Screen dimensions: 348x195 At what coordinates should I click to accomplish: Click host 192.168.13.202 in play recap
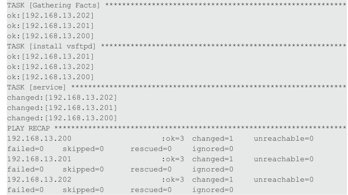(39, 179)
